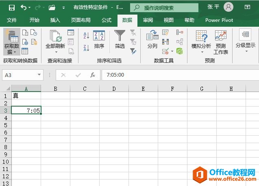The width and height of the screenshot is (259, 186).
Task: Switch to the 插入 tab
Action: click(55, 20)
